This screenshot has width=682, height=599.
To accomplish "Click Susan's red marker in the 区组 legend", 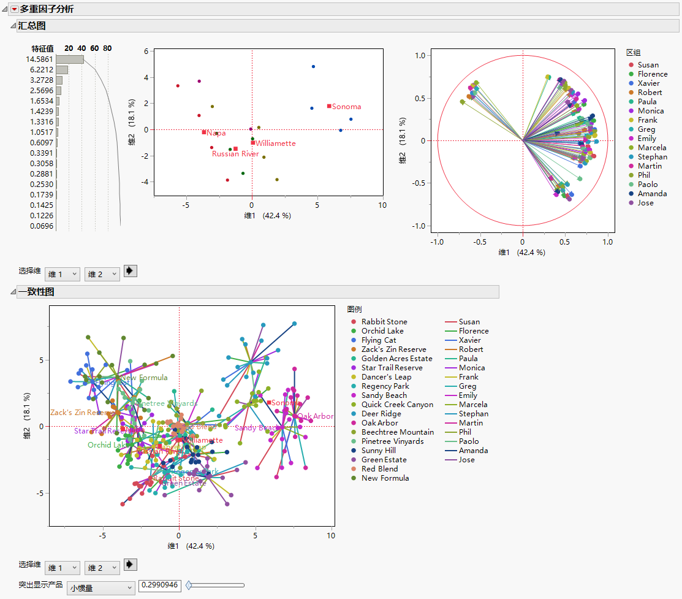I will point(631,64).
